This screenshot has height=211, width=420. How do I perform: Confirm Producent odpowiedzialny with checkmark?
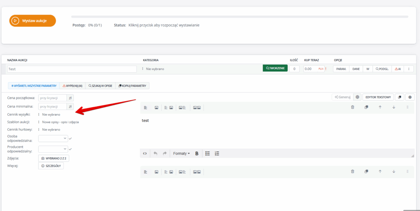(x=71, y=149)
